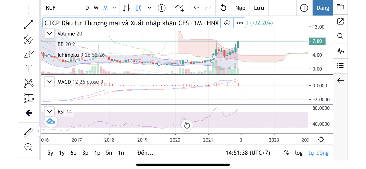The image size is (366, 169).
Task: Click the 7.80 price label on axis
Action: coord(317,41)
